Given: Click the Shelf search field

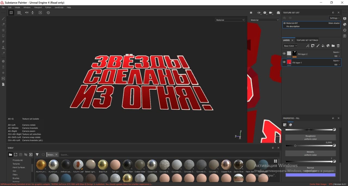Looking at the screenshot, I should [x=169, y=155].
